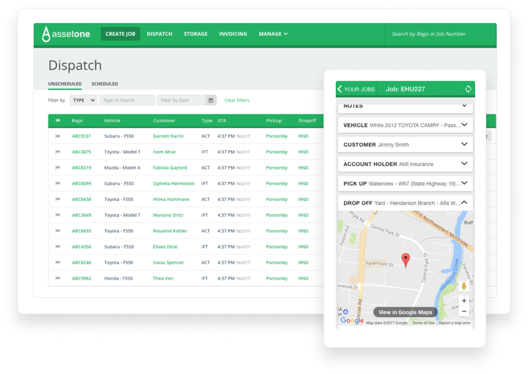
Task: Zoom out on the map
Action: [464, 311]
